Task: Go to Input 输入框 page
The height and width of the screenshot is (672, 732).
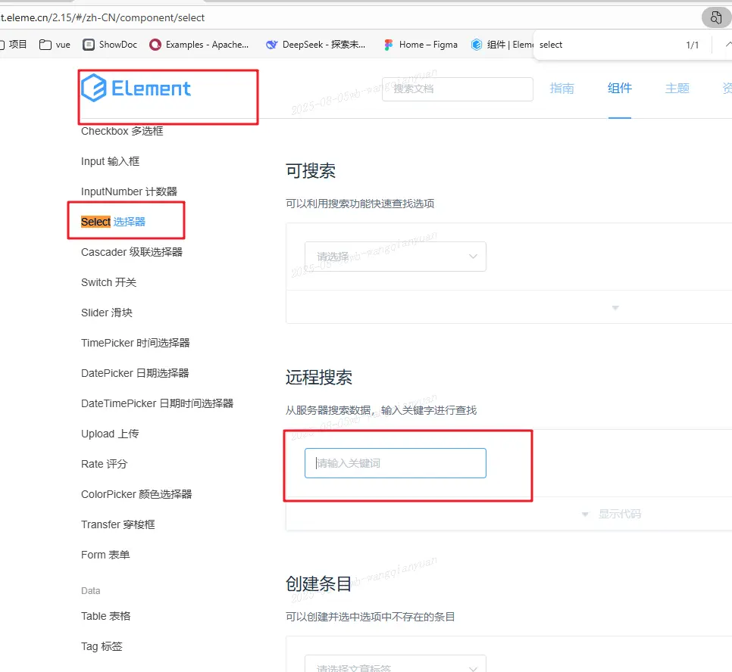Action: (x=110, y=161)
